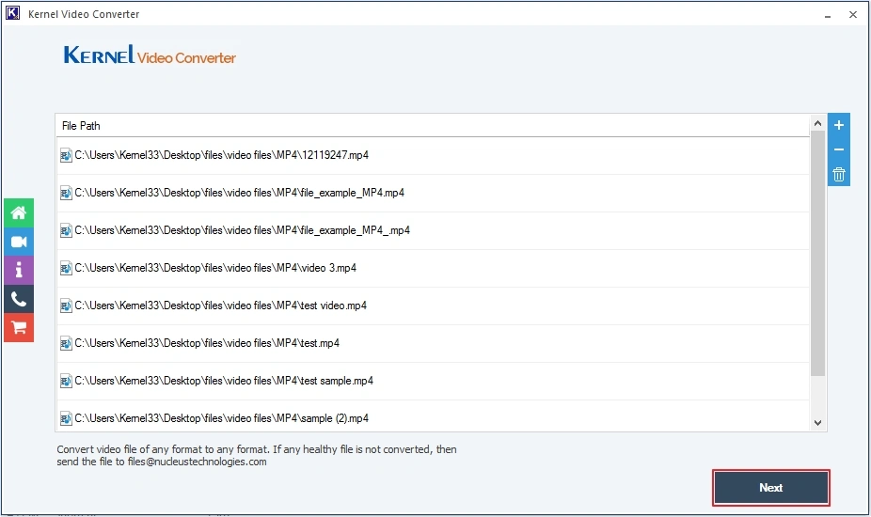Click file icon beside file_example_MP4_.mp4
Image resolution: width=871 pixels, height=517 pixels.
(x=66, y=230)
